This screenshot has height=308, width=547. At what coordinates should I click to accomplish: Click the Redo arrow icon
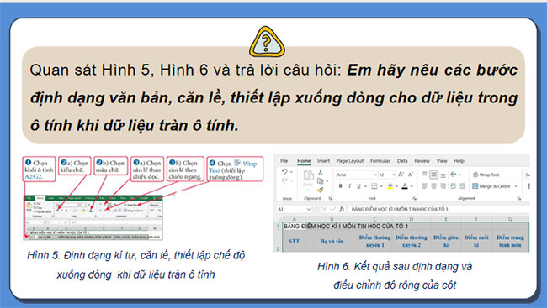pyautogui.click(x=284, y=180)
